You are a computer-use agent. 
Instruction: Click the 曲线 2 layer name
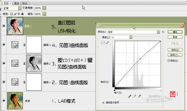pos(47,63)
